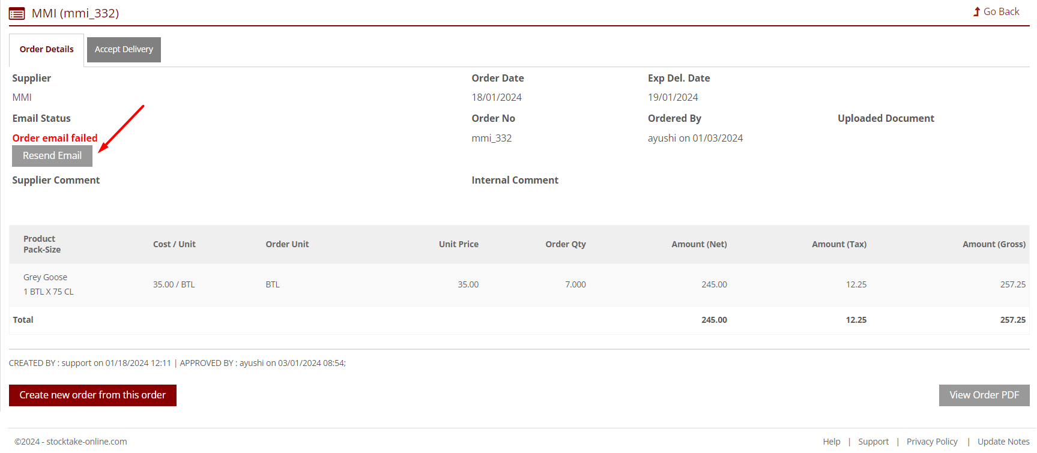Image resolution: width=1037 pixels, height=453 pixels.
Task: Switch to the Accept Delivery tab
Action: point(124,49)
